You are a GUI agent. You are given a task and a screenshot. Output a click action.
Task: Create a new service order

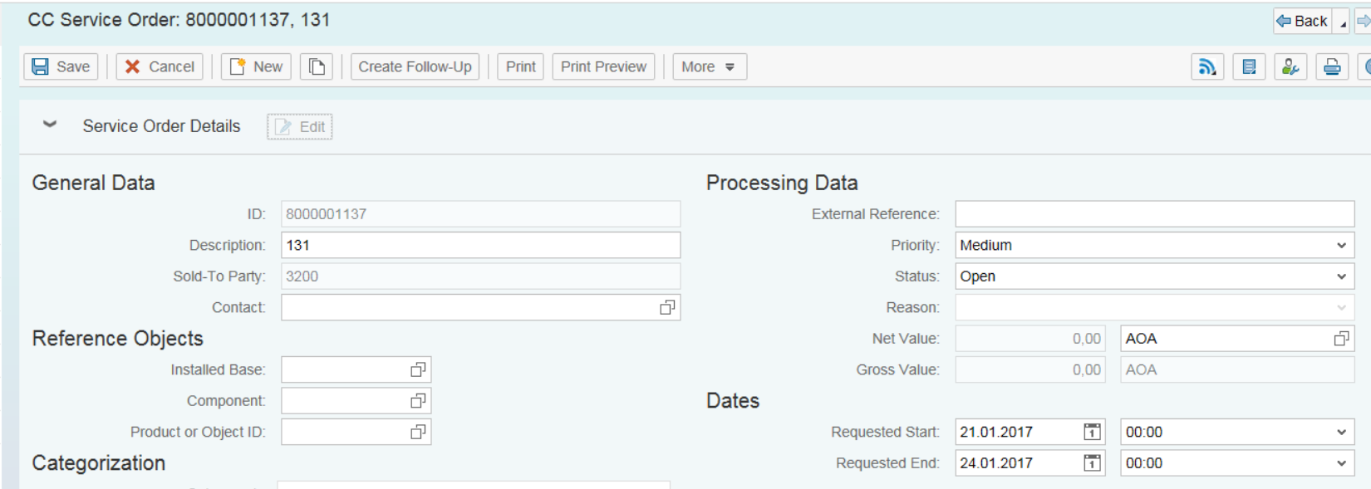[256, 66]
